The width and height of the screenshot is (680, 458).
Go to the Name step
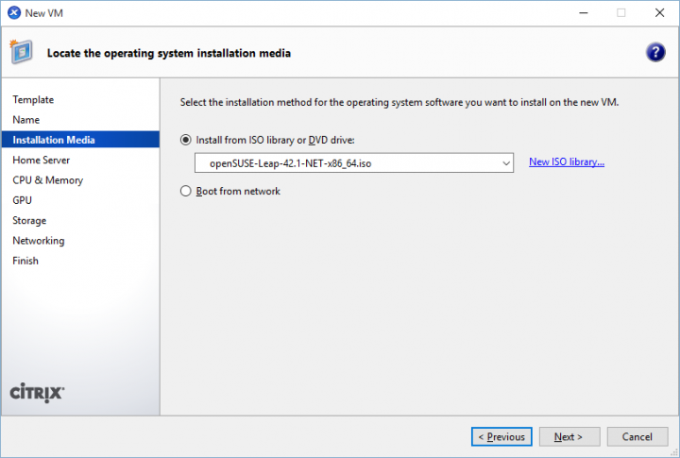26,120
